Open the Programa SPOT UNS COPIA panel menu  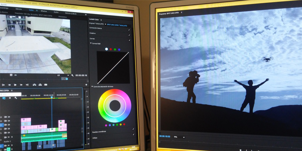tap(182, 12)
